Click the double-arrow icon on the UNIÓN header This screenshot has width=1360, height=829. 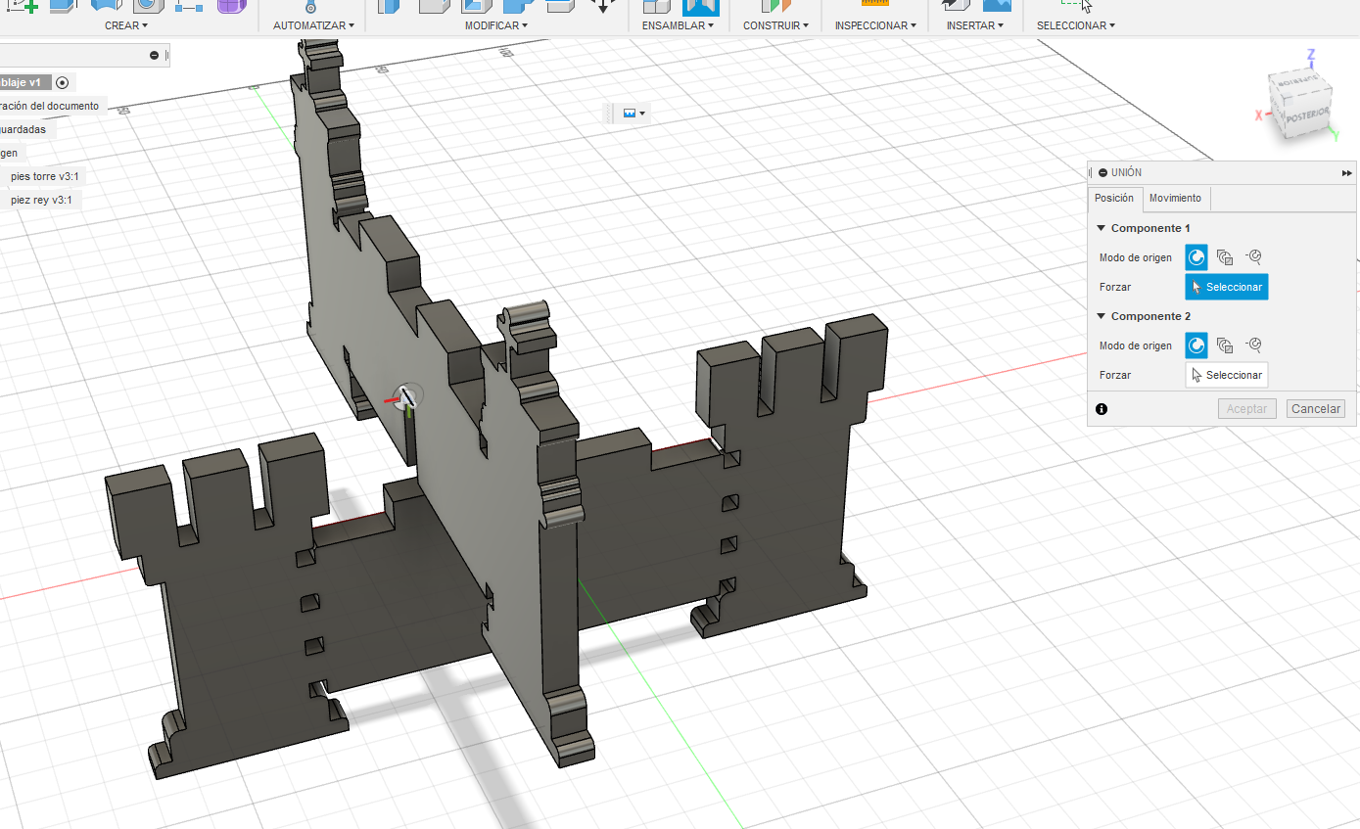pos(1347,173)
